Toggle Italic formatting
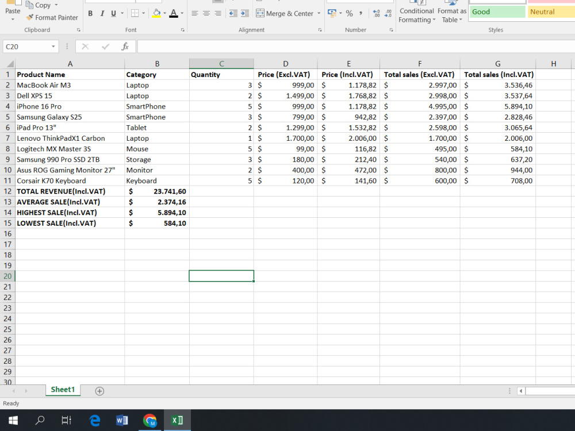This screenshot has width=575, height=431. [102, 14]
